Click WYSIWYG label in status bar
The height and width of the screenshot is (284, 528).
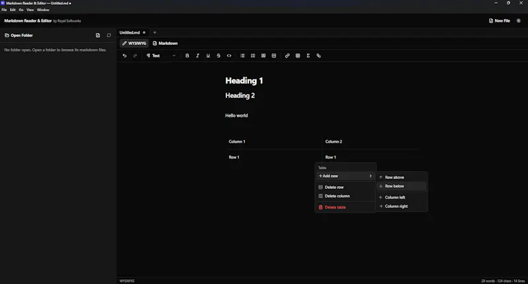coord(127,281)
